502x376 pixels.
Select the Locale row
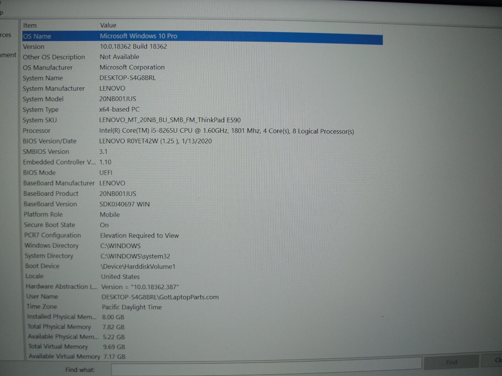pos(202,276)
